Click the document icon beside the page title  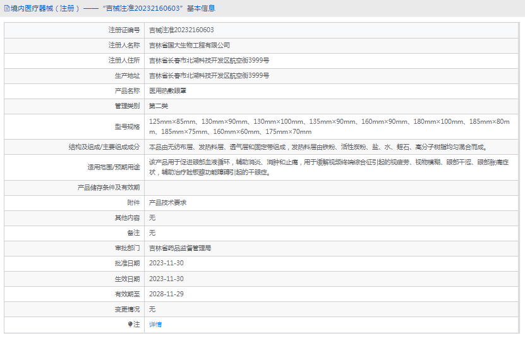(x=6, y=8)
